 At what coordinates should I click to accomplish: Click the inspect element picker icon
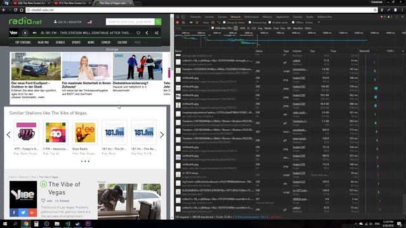(x=178, y=17)
